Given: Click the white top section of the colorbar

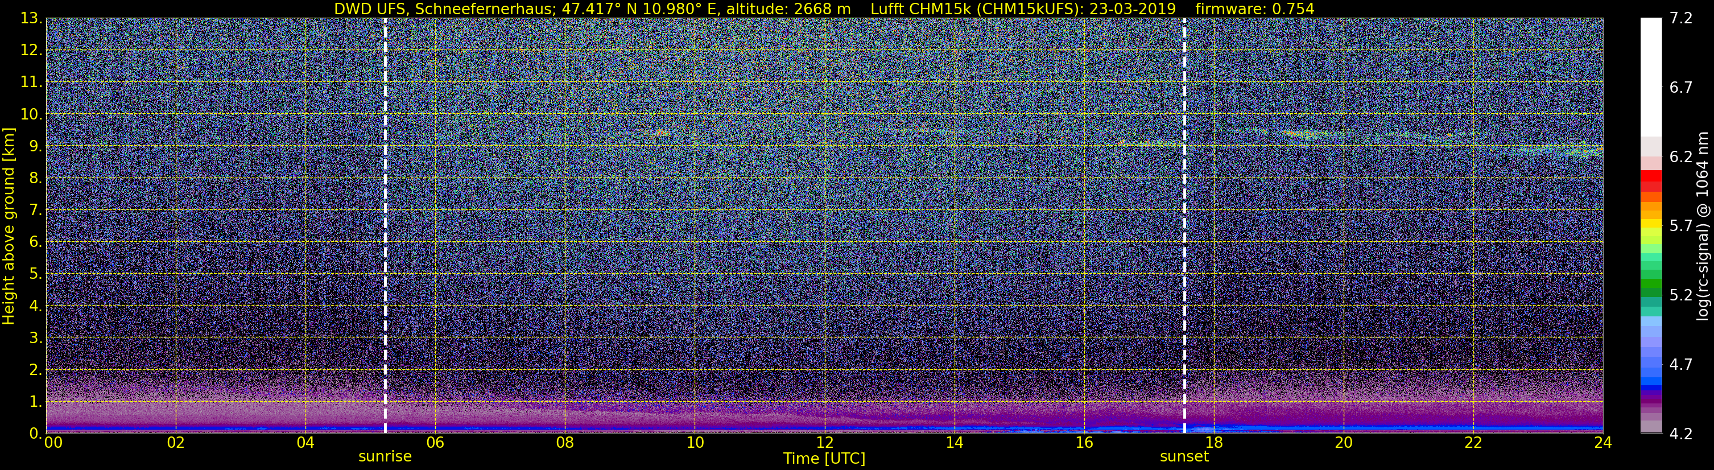Looking at the screenshot, I should pos(1651,77).
